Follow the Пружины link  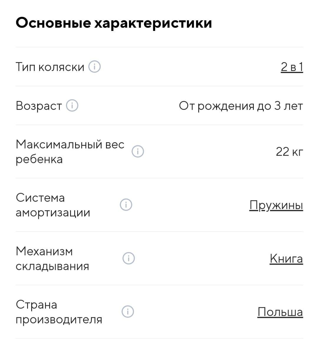276,205
